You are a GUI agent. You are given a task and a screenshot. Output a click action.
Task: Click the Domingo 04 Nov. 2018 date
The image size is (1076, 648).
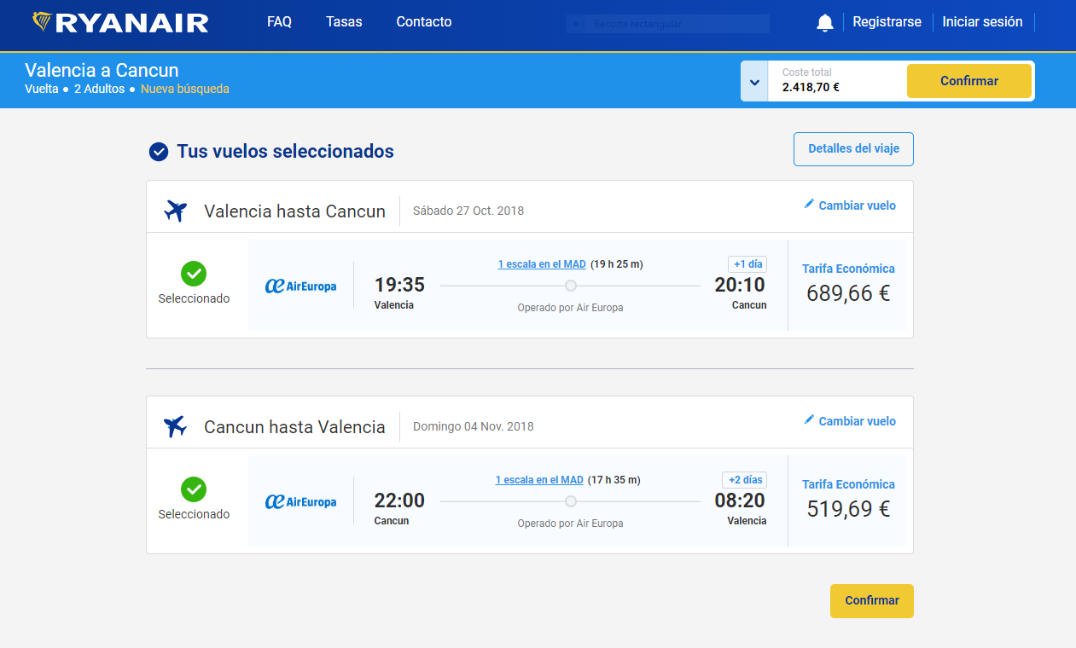coord(474,426)
